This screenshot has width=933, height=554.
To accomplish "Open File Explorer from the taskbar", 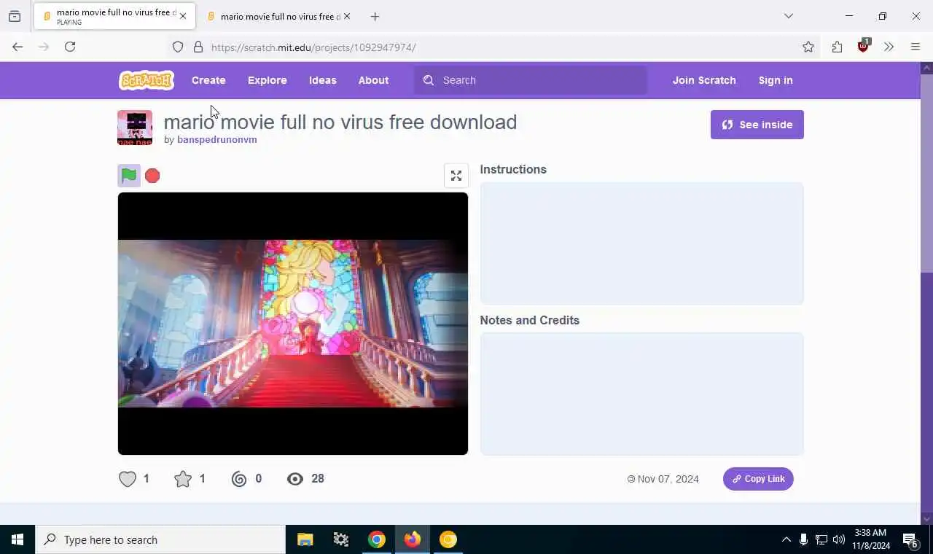I will (x=305, y=539).
